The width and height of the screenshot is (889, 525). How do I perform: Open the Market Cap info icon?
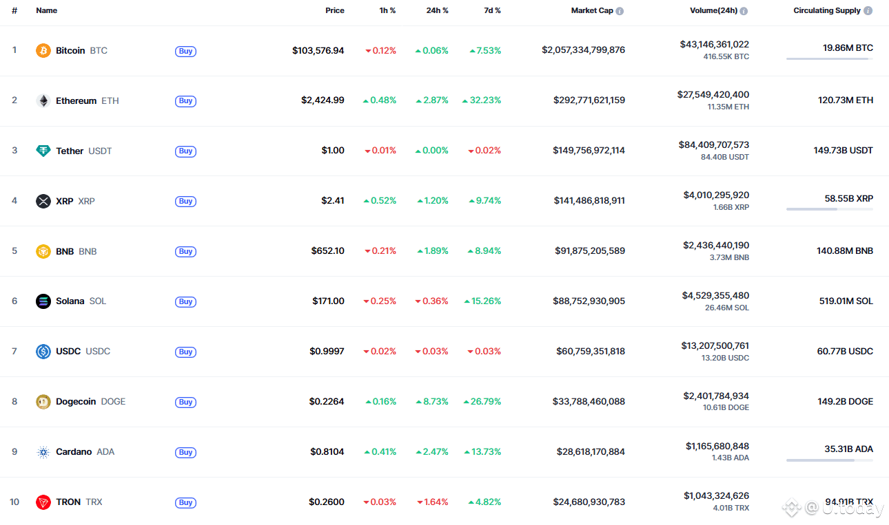coord(620,11)
